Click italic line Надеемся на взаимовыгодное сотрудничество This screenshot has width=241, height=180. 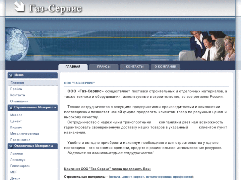tap(110, 153)
